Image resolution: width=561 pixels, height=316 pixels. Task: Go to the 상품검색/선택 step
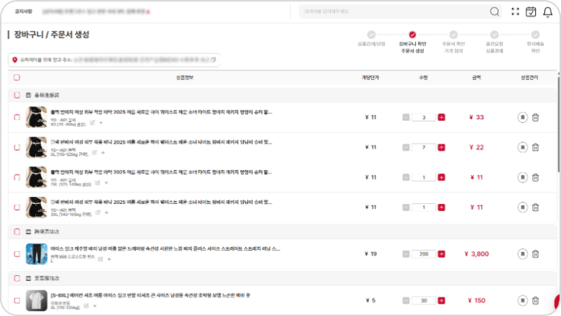click(371, 34)
